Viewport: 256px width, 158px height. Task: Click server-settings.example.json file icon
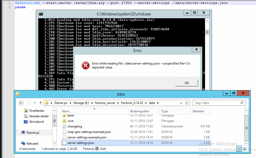64,137
